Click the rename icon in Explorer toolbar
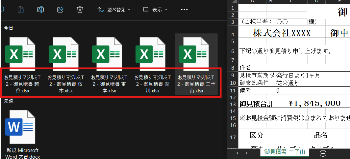Image resolution: width=350 pixels, height=159 pixels. point(40,10)
